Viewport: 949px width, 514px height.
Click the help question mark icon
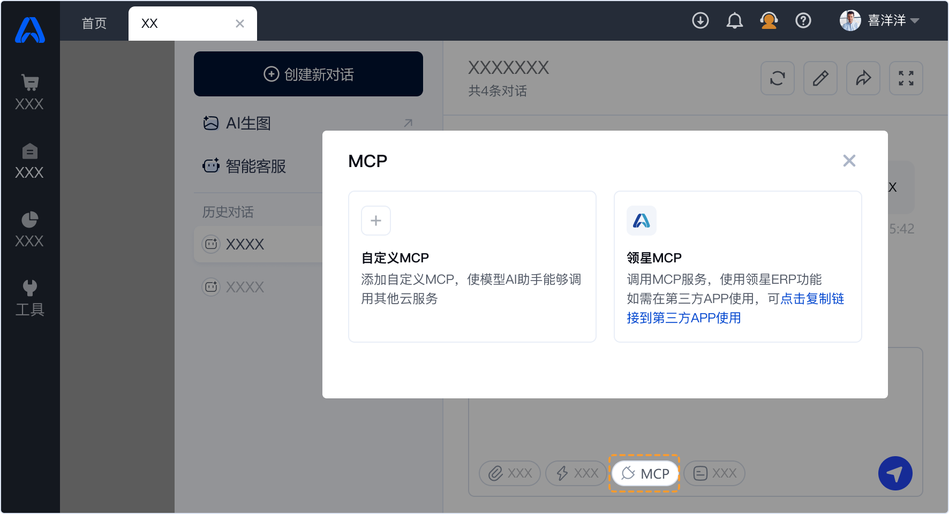click(x=803, y=20)
